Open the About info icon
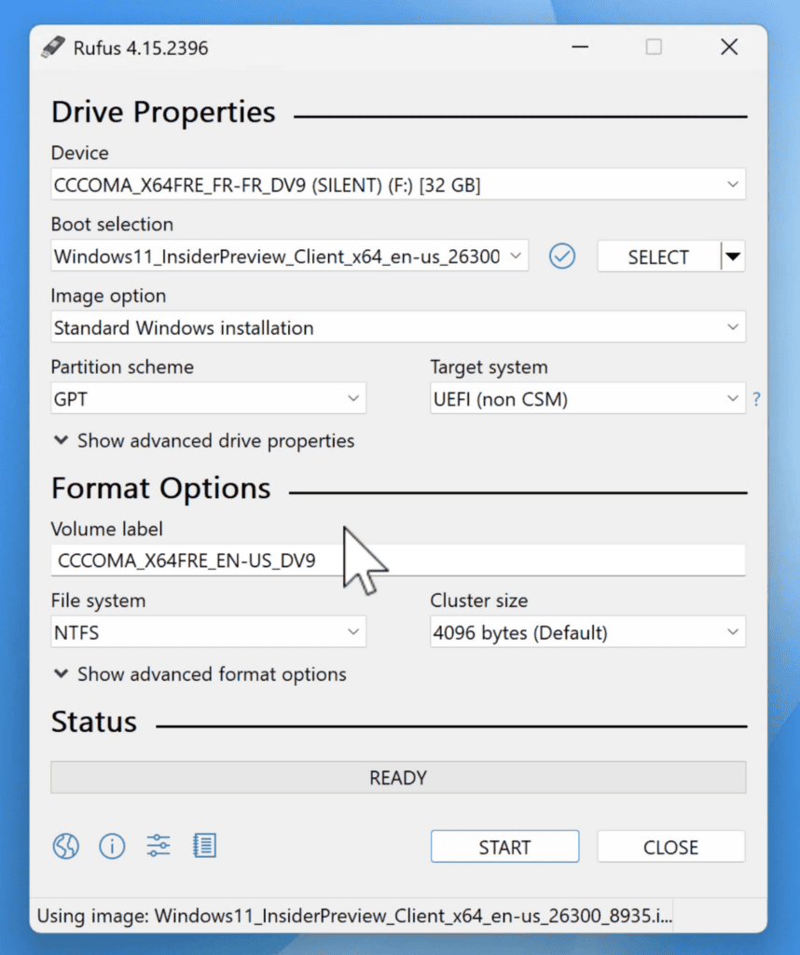800x955 pixels. [x=112, y=846]
